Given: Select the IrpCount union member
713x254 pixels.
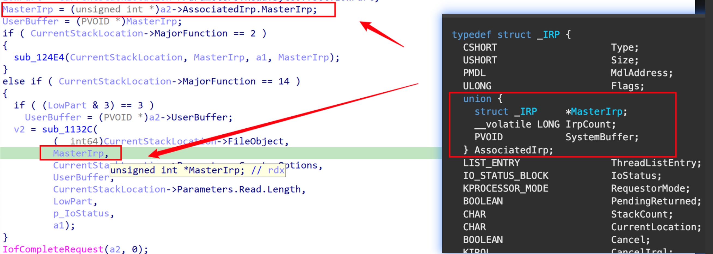Looking at the screenshot, I should (590, 125).
